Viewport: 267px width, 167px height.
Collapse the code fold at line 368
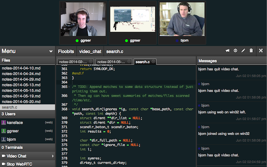[69, 109]
